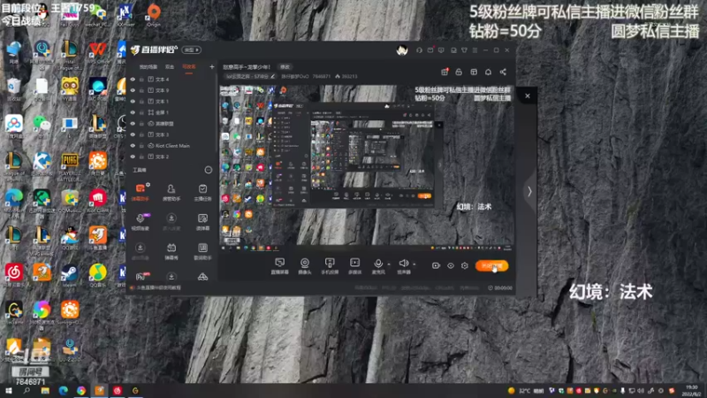Open the Steam desktop shortcut

(70, 276)
